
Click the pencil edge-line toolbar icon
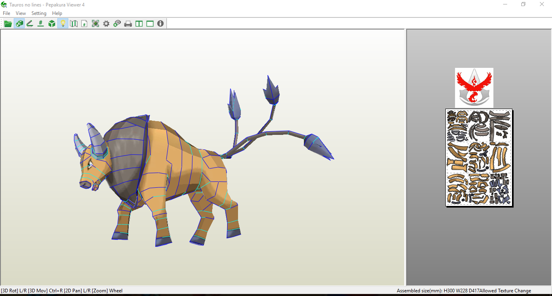coord(29,23)
